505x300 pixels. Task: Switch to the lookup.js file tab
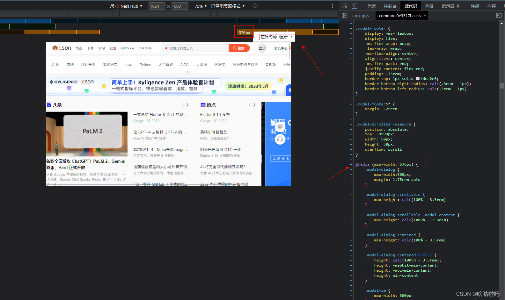(361, 16)
